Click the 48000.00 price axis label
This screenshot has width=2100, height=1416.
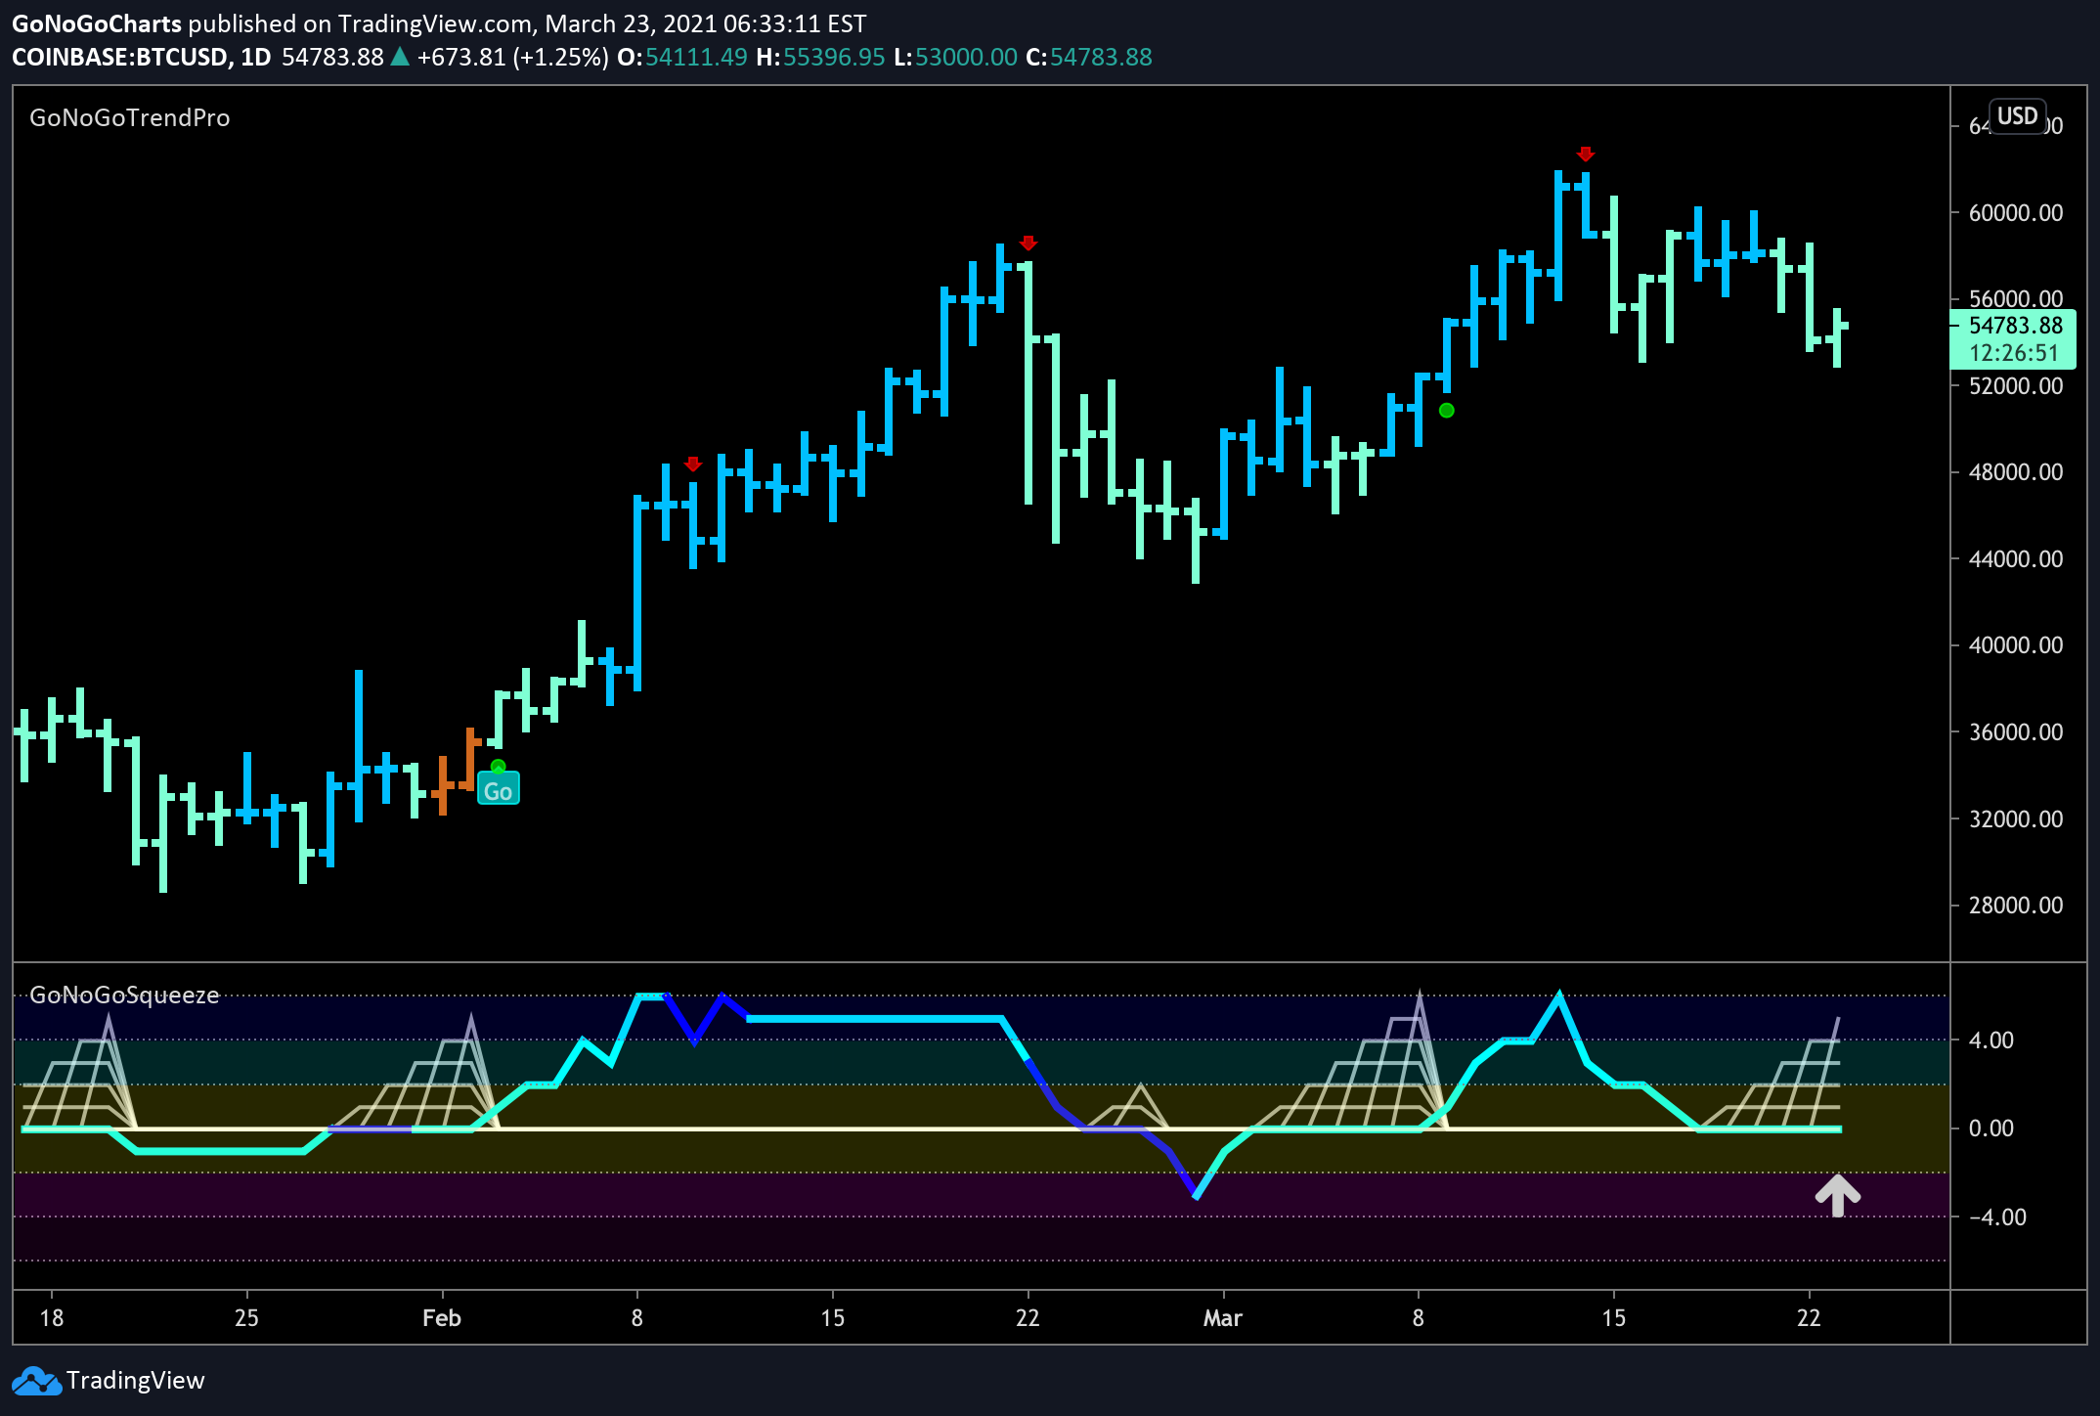[x=2016, y=472]
